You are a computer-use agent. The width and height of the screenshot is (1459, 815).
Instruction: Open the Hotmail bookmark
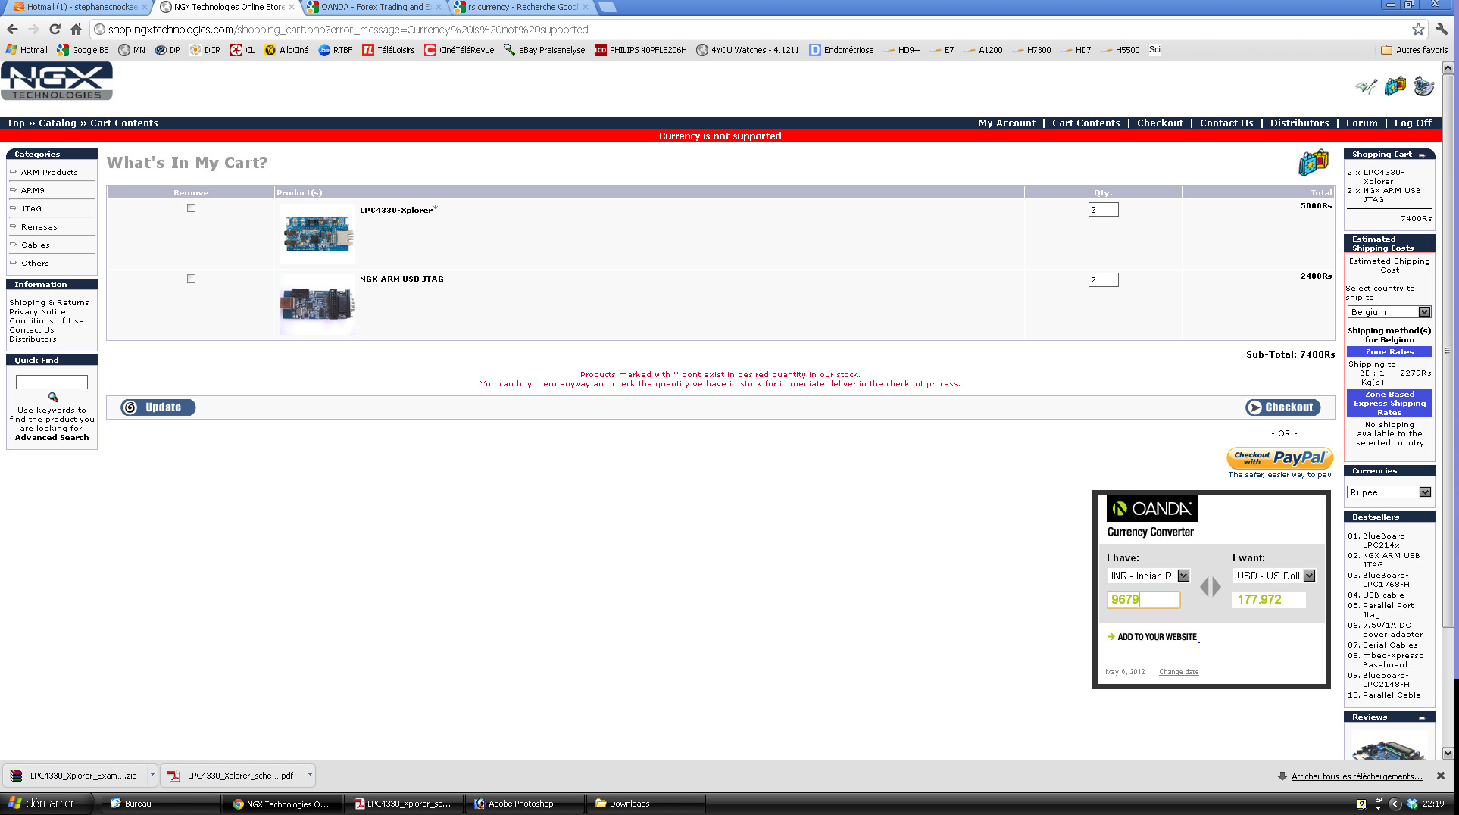coord(27,50)
